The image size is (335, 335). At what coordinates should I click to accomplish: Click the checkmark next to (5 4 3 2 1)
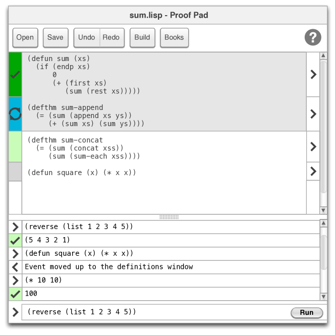[x=15, y=241]
